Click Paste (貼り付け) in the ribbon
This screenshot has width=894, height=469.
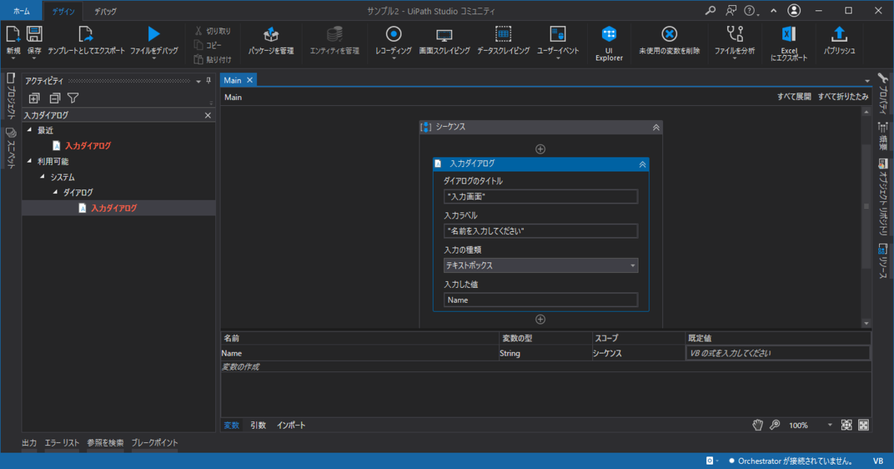pos(212,60)
